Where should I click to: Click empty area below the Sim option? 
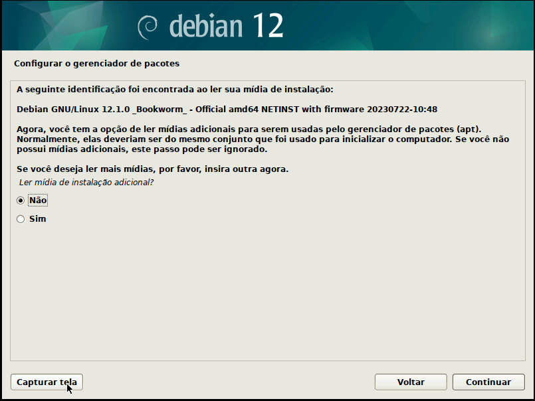[267, 290]
